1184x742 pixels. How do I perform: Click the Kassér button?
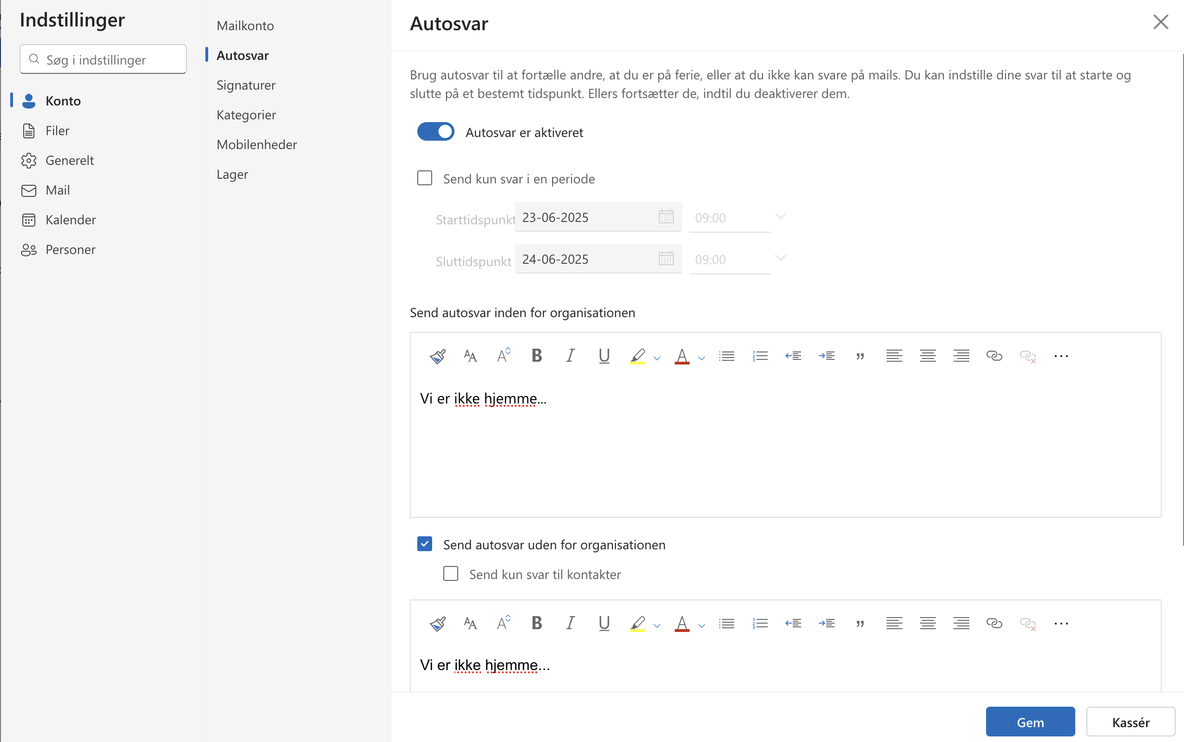coord(1131,722)
